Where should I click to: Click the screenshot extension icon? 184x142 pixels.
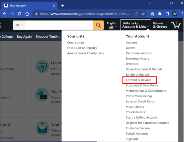[153, 14]
